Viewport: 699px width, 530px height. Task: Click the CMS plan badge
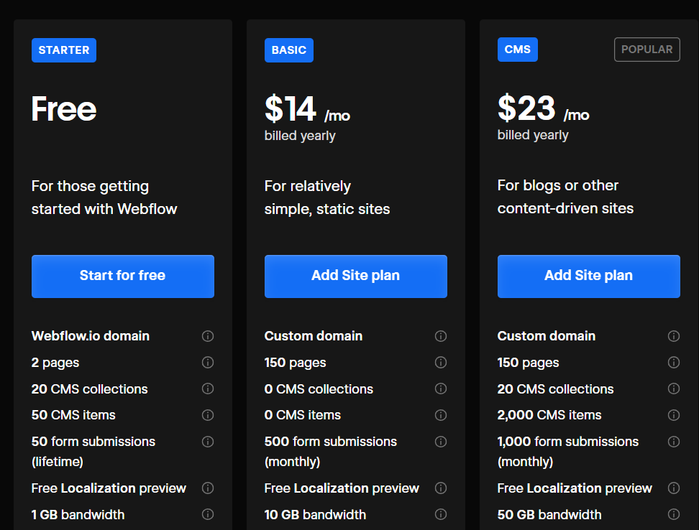pyautogui.click(x=518, y=50)
